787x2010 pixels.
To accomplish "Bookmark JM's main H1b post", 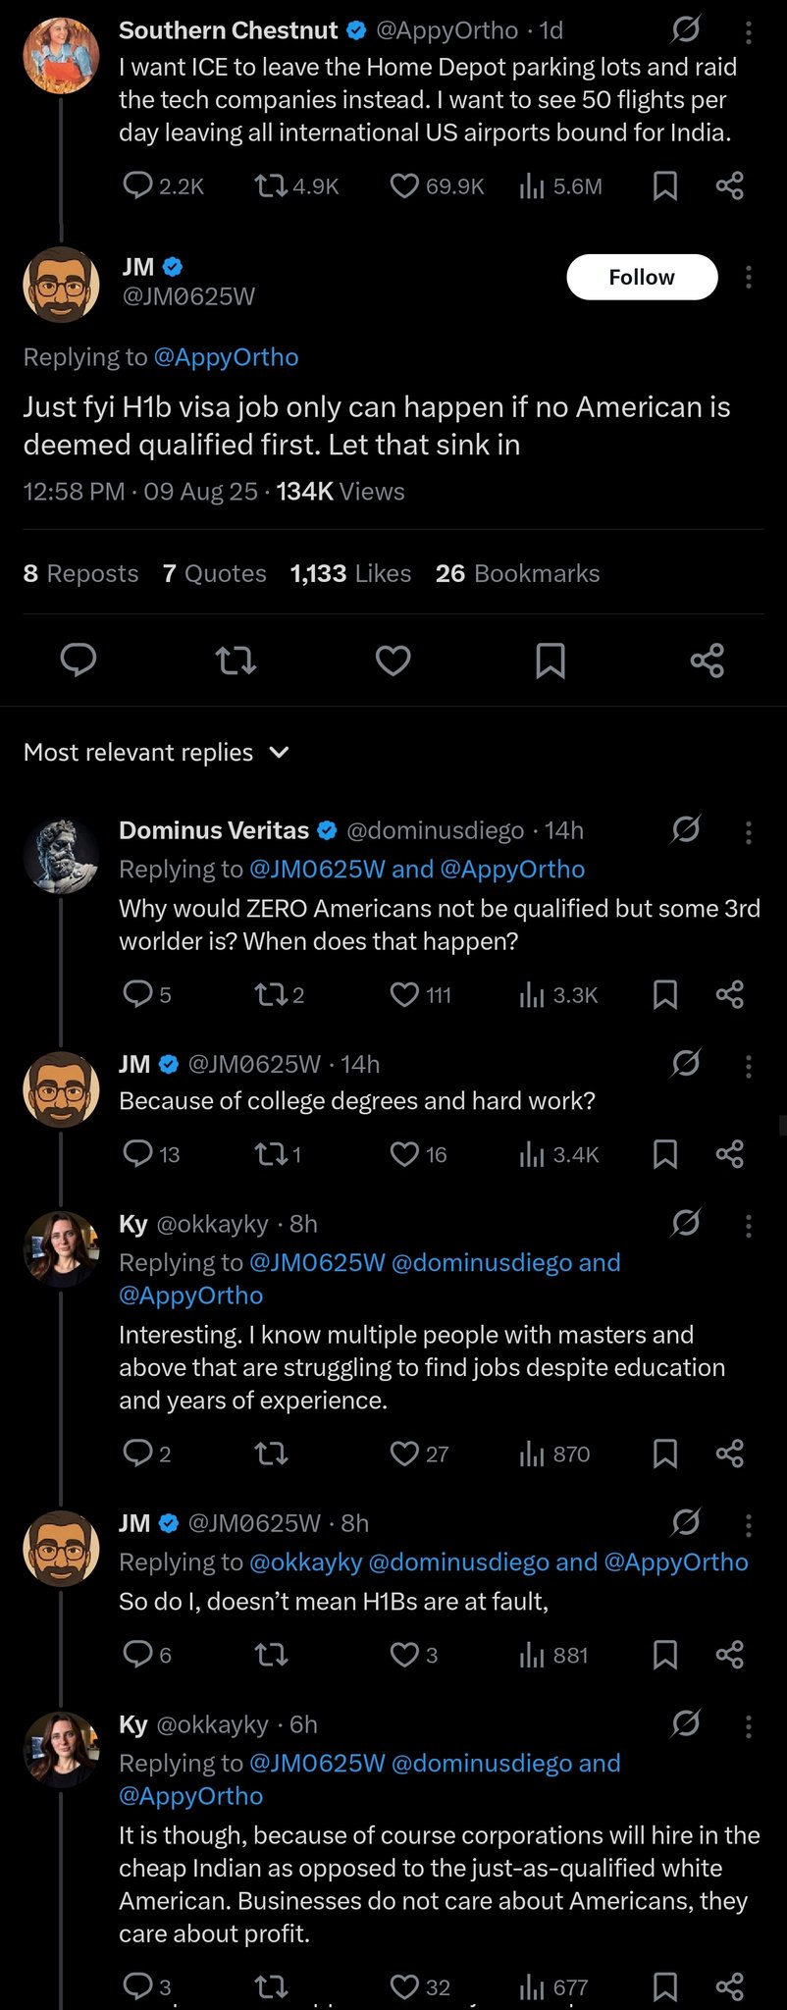I will pyautogui.click(x=551, y=661).
